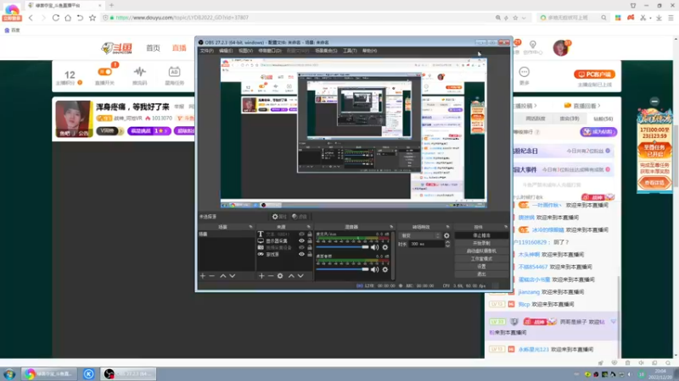Mute the microphone/Aux mixer channel
This screenshot has width=679, height=381.
point(374,247)
